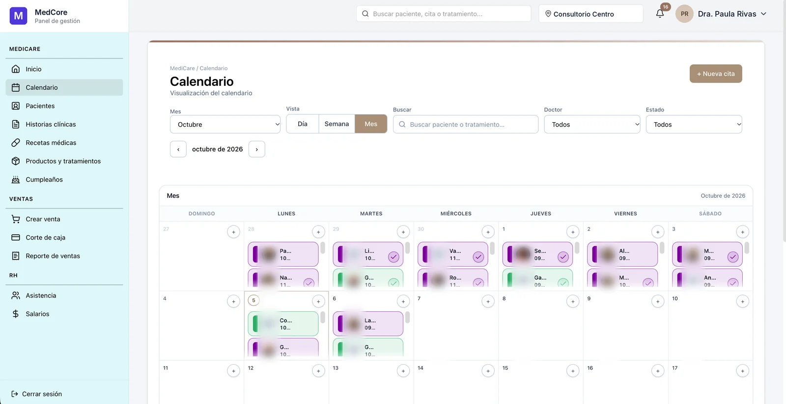Viewport: 786px width, 404px height.
Task: Open the La... appointment on Tuesday 6
Action: click(x=368, y=324)
